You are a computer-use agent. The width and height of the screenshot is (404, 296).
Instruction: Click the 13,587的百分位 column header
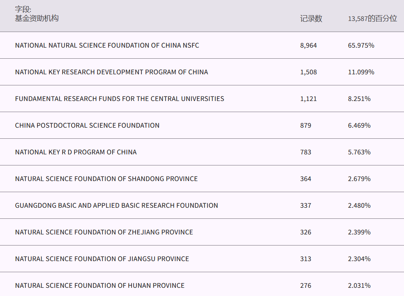(x=372, y=18)
